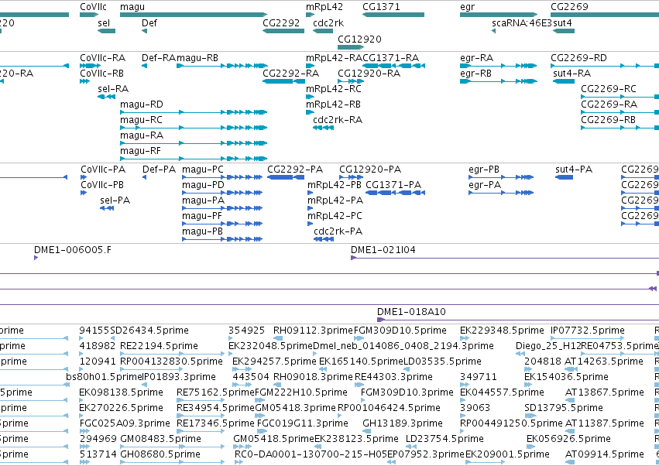Click protein CG2292-PA
Image resolution: width=659 pixels, height=466 pixels.
(x=295, y=170)
